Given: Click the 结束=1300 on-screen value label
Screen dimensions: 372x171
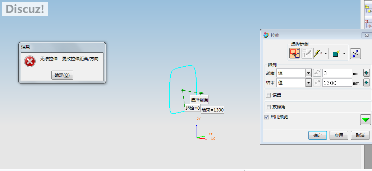Looking at the screenshot, I should click(212, 110).
